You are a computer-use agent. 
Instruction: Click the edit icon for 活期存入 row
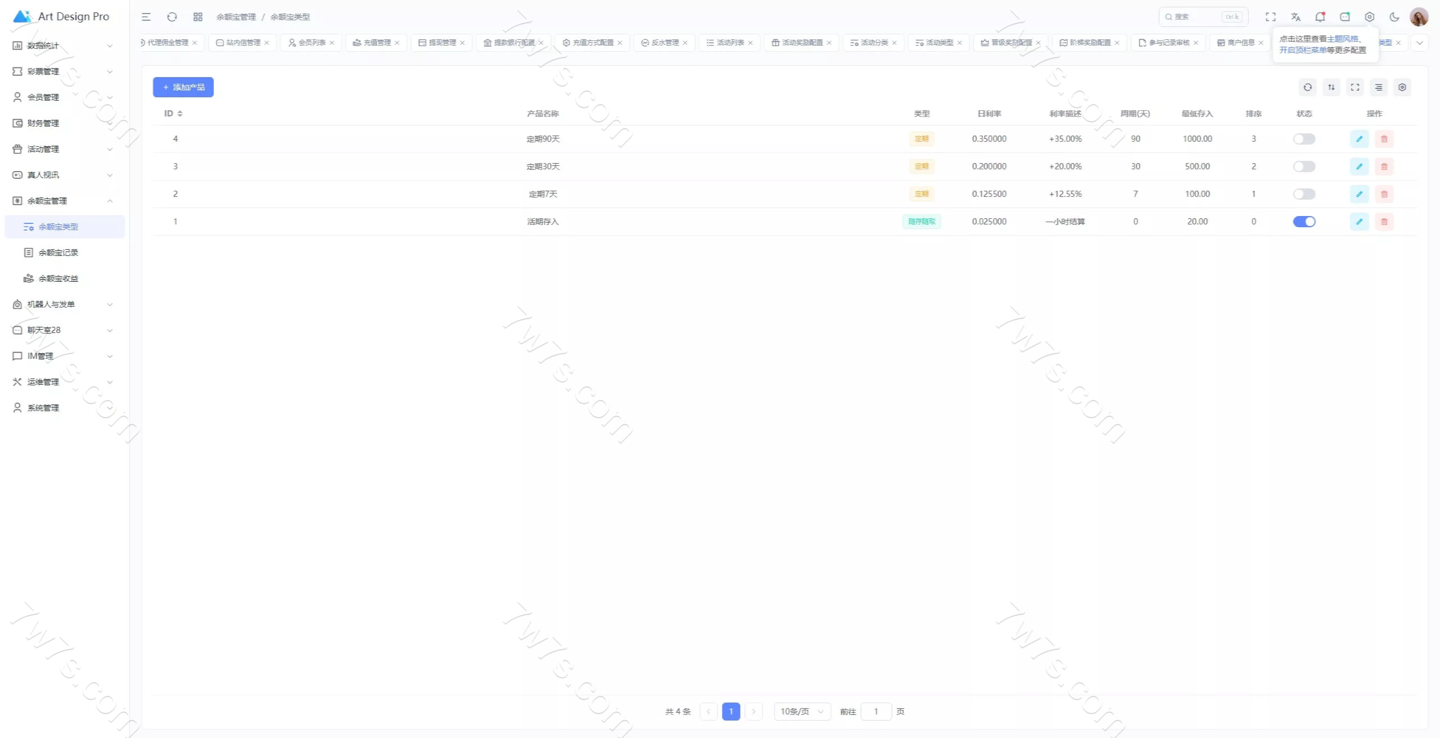point(1359,222)
